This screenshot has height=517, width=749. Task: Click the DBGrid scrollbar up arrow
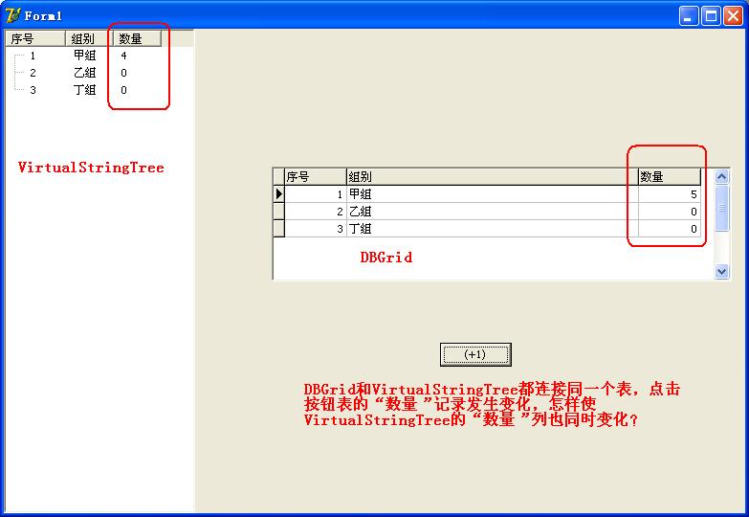click(722, 176)
